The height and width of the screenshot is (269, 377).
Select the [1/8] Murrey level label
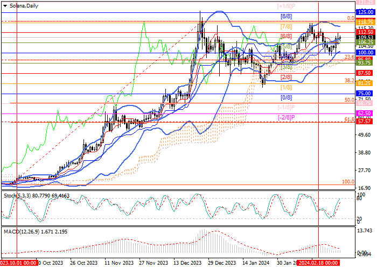pyautogui.click(x=286, y=87)
